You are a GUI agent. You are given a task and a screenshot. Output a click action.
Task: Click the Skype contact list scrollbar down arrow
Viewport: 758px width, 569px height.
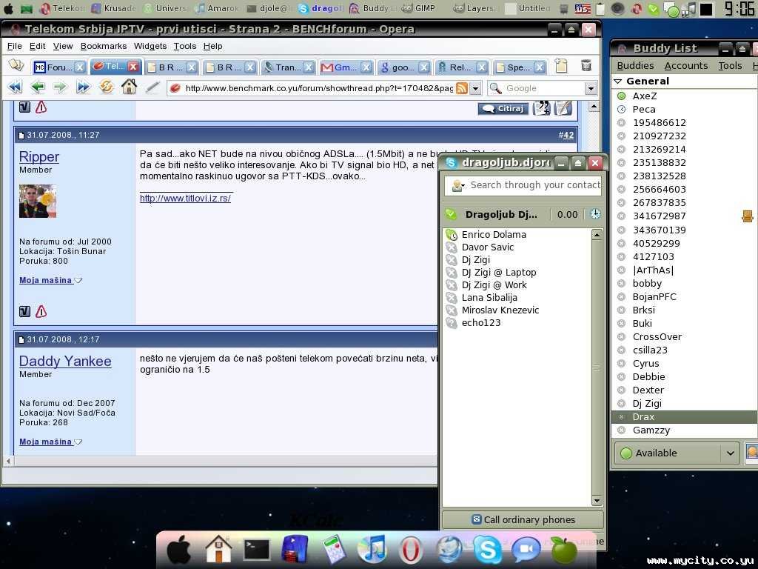point(597,501)
